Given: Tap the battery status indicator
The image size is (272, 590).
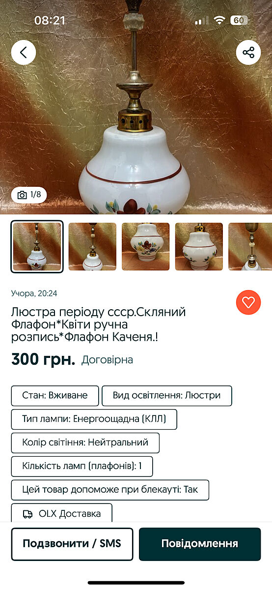Looking at the screenshot, I should [240, 20].
